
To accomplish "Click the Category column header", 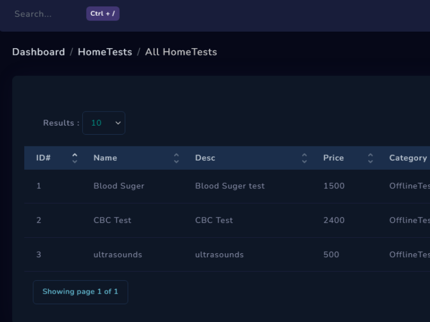I will [408, 158].
